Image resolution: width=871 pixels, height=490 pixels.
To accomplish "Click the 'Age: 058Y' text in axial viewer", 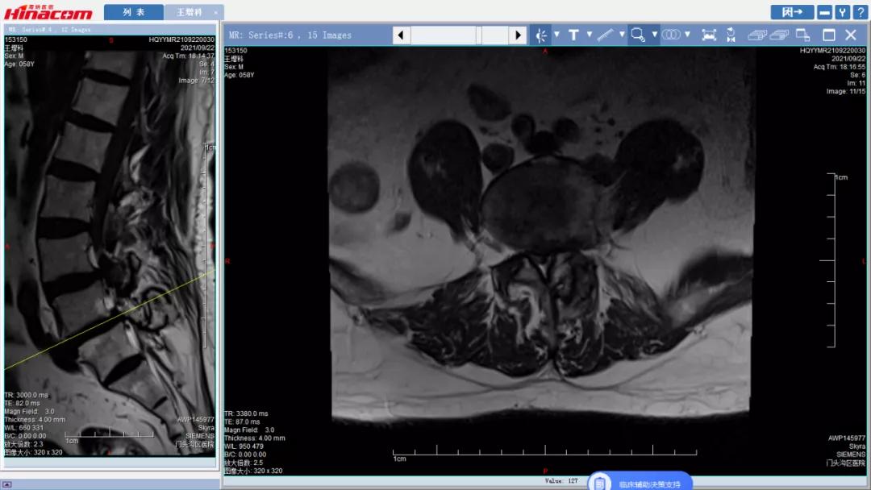I will point(239,75).
